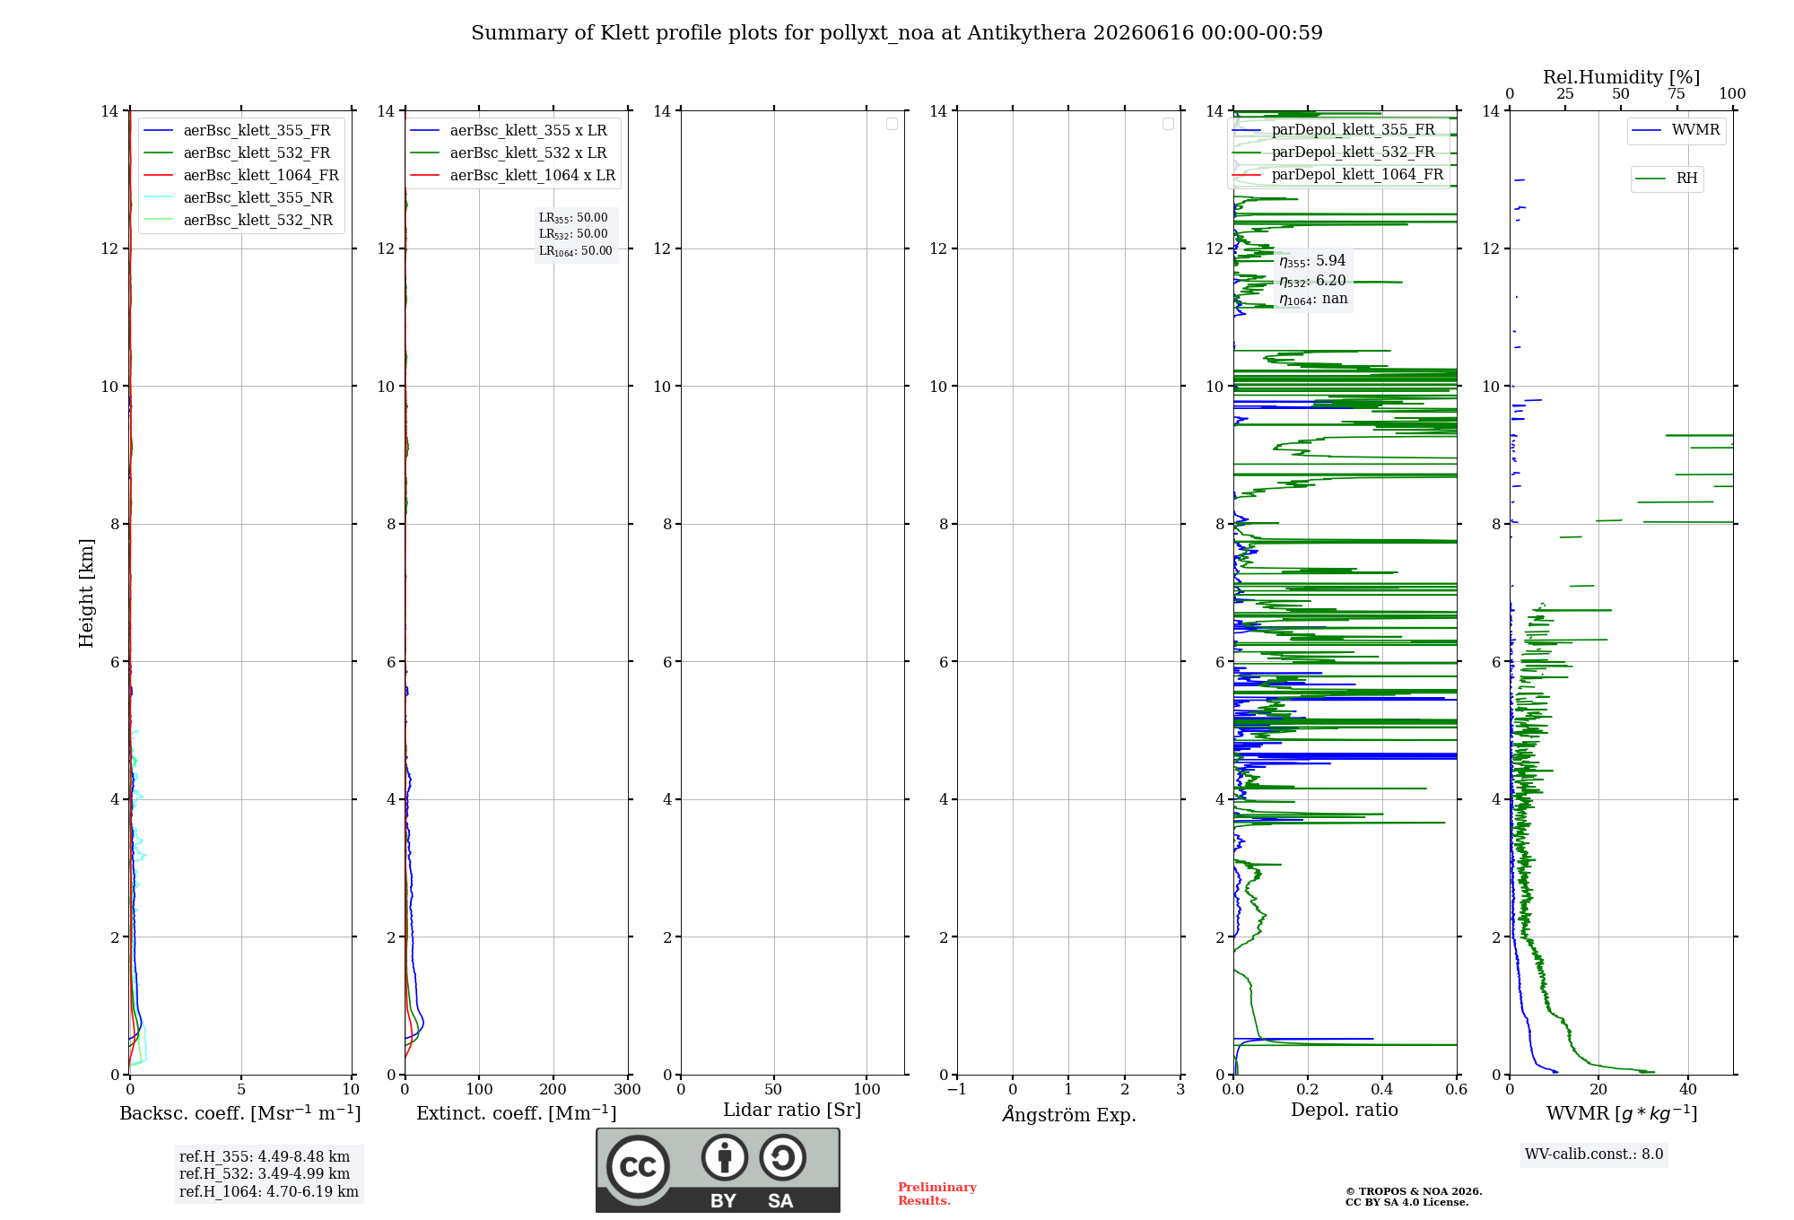Image resolution: width=1794 pixels, height=1220 pixels.
Task: Click the 0.6 tick on Depol. ratio axis
Action: (1456, 1090)
